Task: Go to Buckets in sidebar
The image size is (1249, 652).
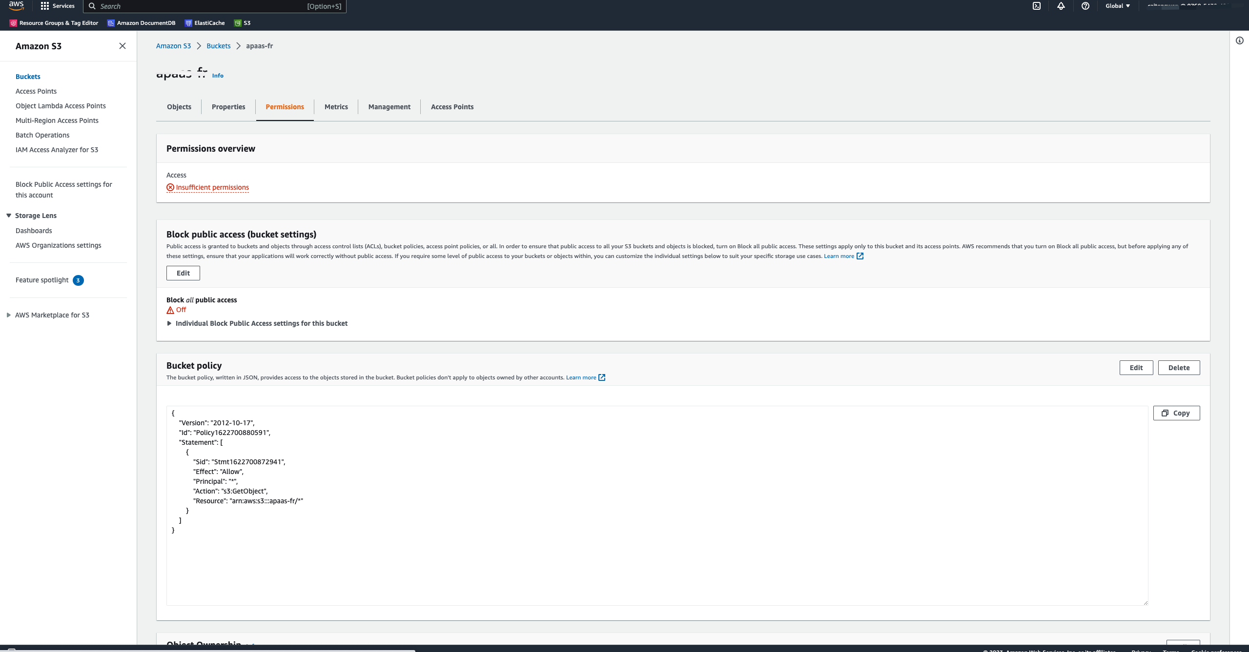Action: coord(28,77)
